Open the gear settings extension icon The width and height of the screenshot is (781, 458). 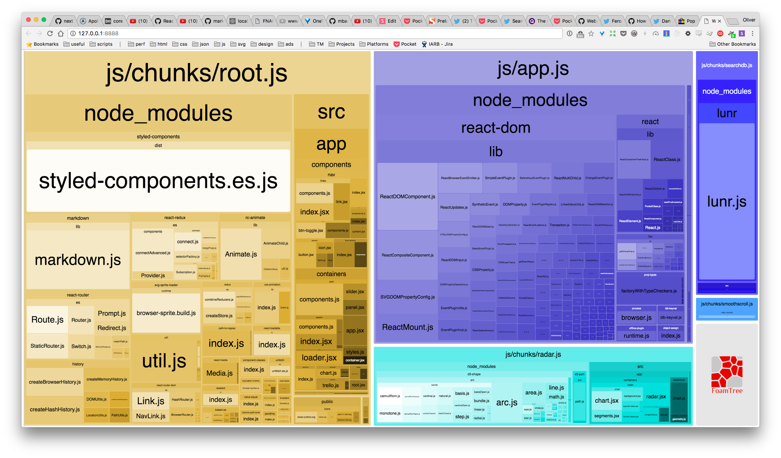(x=688, y=33)
